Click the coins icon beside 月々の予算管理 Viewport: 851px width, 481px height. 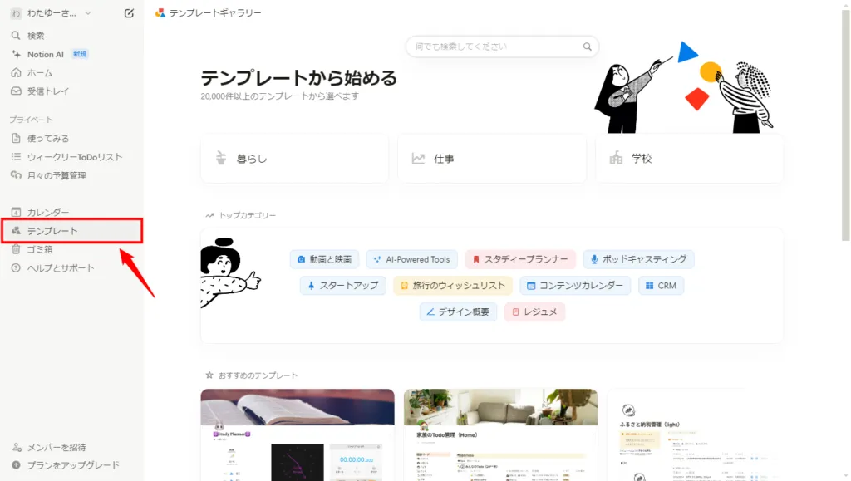tap(17, 175)
